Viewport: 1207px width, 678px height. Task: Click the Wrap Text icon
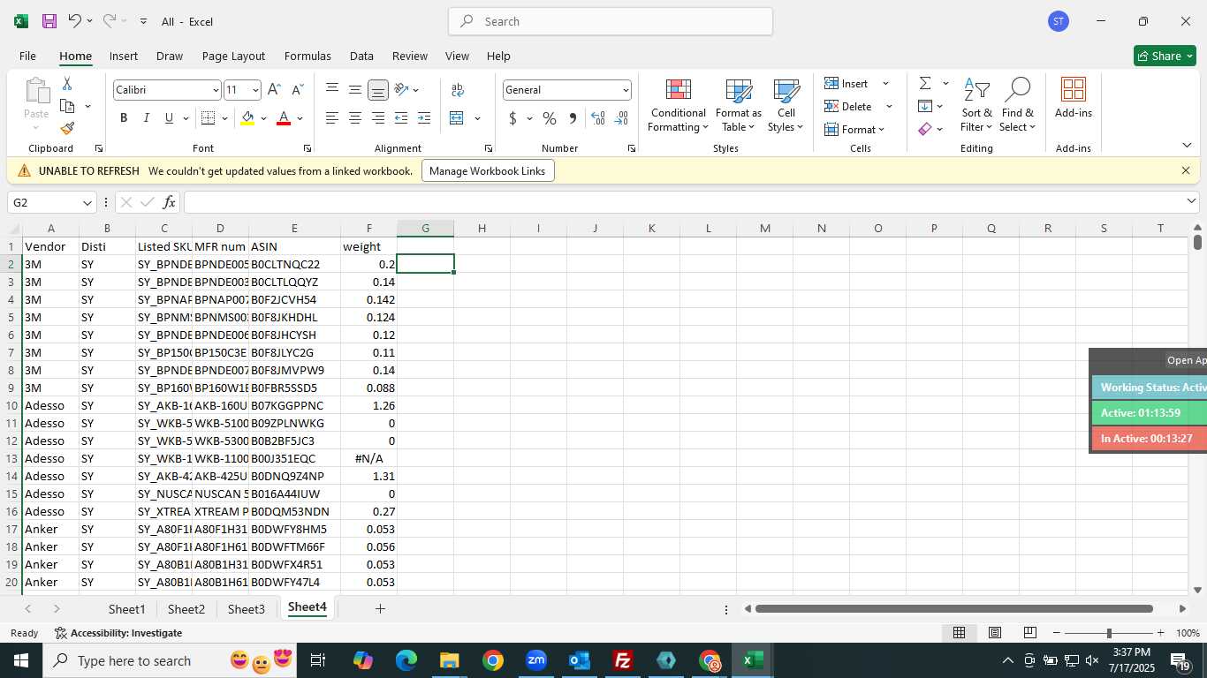(458, 90)
